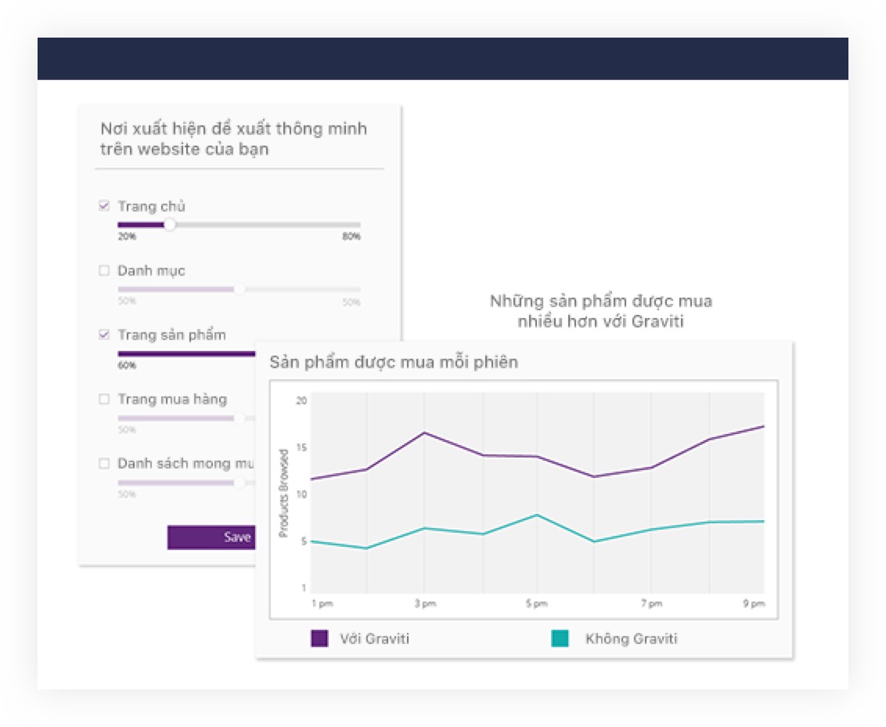Uncheck the Trang sản phẩm checkbox

point(104,335)
